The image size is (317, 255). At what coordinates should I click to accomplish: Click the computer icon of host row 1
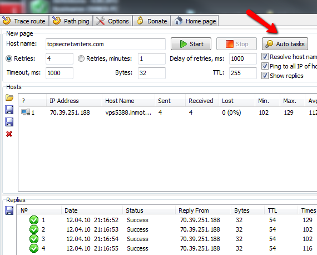point(26,112)
